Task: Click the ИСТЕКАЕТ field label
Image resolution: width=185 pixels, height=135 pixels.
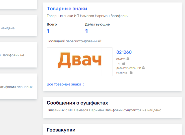Action: click(122, 72)
